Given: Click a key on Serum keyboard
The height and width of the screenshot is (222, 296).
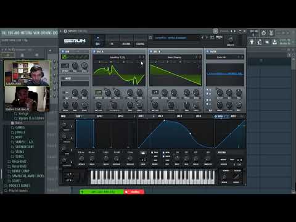Looking at the screenshot, I should [x=152, y=177].
